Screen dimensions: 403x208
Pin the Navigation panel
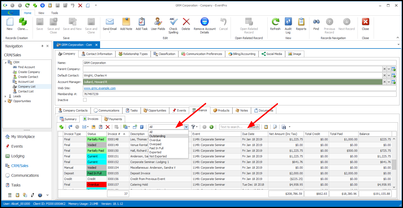pos(42,46)
